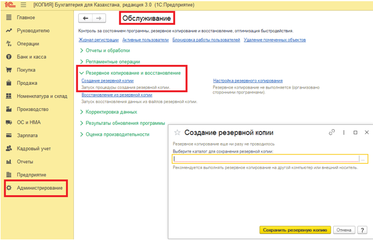Go forward with the right arrow button
This screenshot has height=240, width=373.
tap(99, 18)
